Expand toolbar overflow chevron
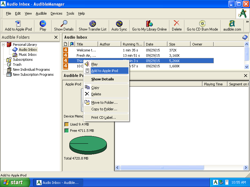250x187 pixels. [247, 22]
